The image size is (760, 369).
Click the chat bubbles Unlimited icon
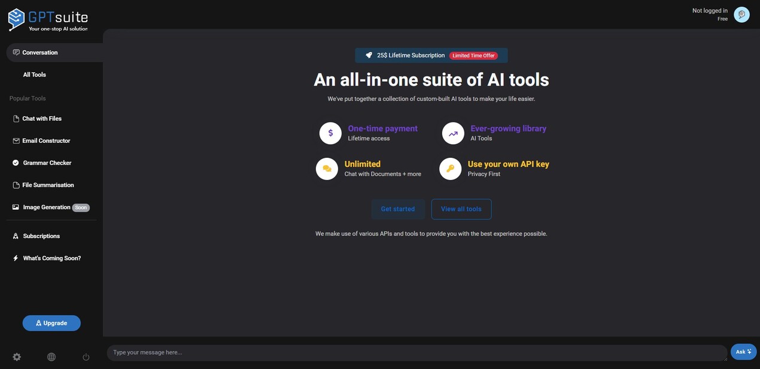coord(327,169)
